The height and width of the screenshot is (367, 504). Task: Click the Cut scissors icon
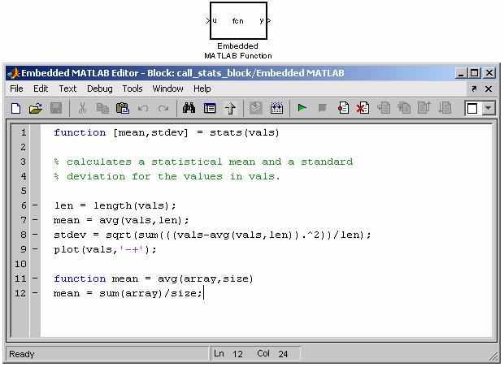click(82, 108)
